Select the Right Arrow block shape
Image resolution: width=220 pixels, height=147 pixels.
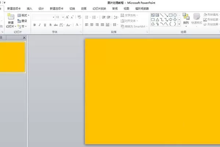tap(171, 19)
